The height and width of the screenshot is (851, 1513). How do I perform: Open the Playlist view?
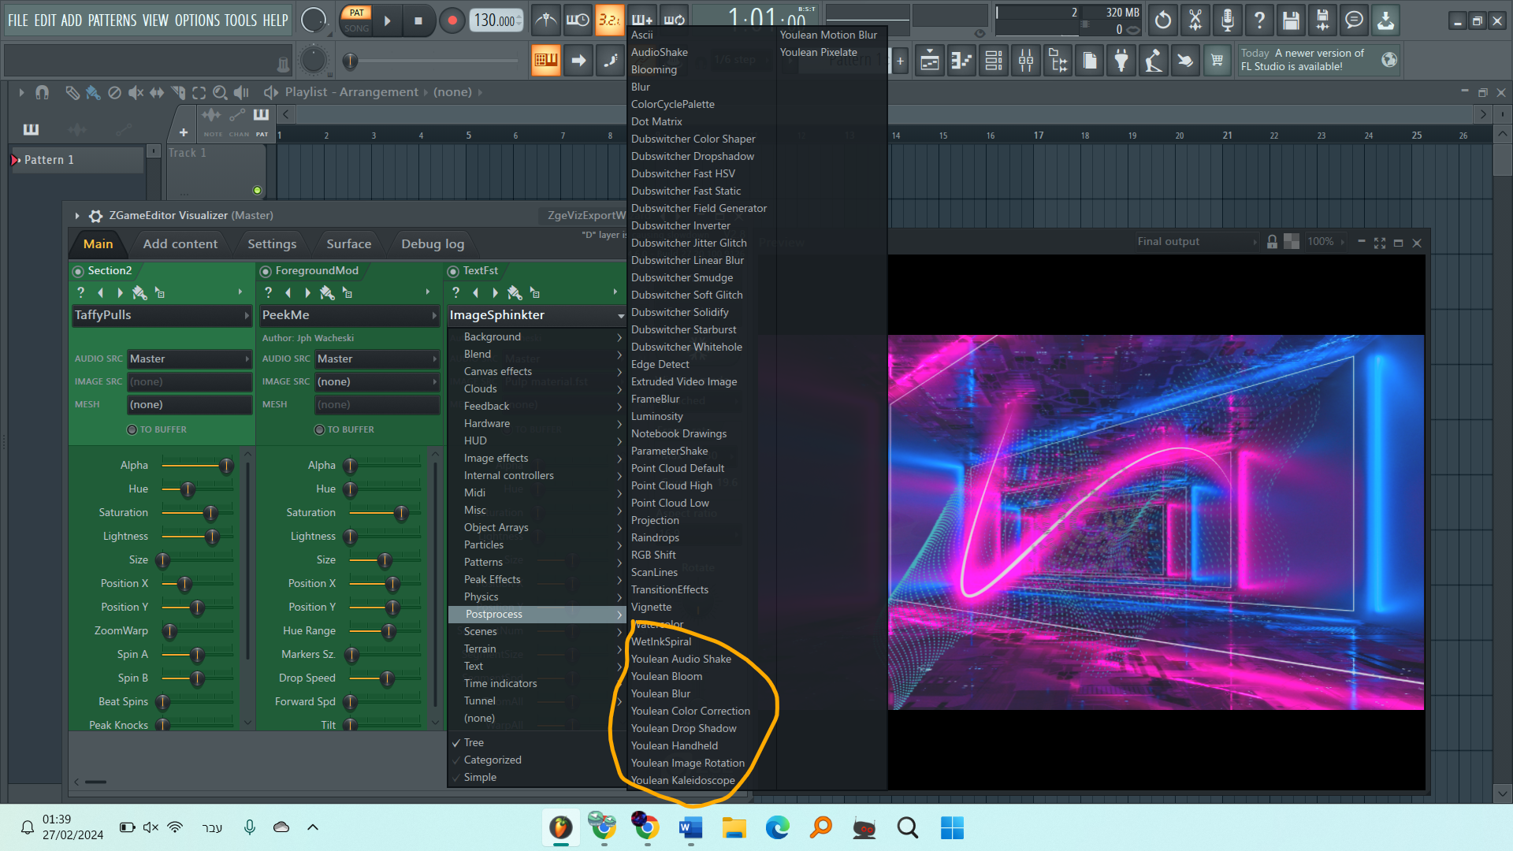[x=930, y=61]
